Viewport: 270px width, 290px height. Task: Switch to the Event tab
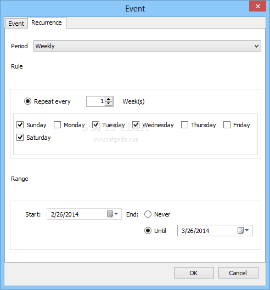pos(16,24)
